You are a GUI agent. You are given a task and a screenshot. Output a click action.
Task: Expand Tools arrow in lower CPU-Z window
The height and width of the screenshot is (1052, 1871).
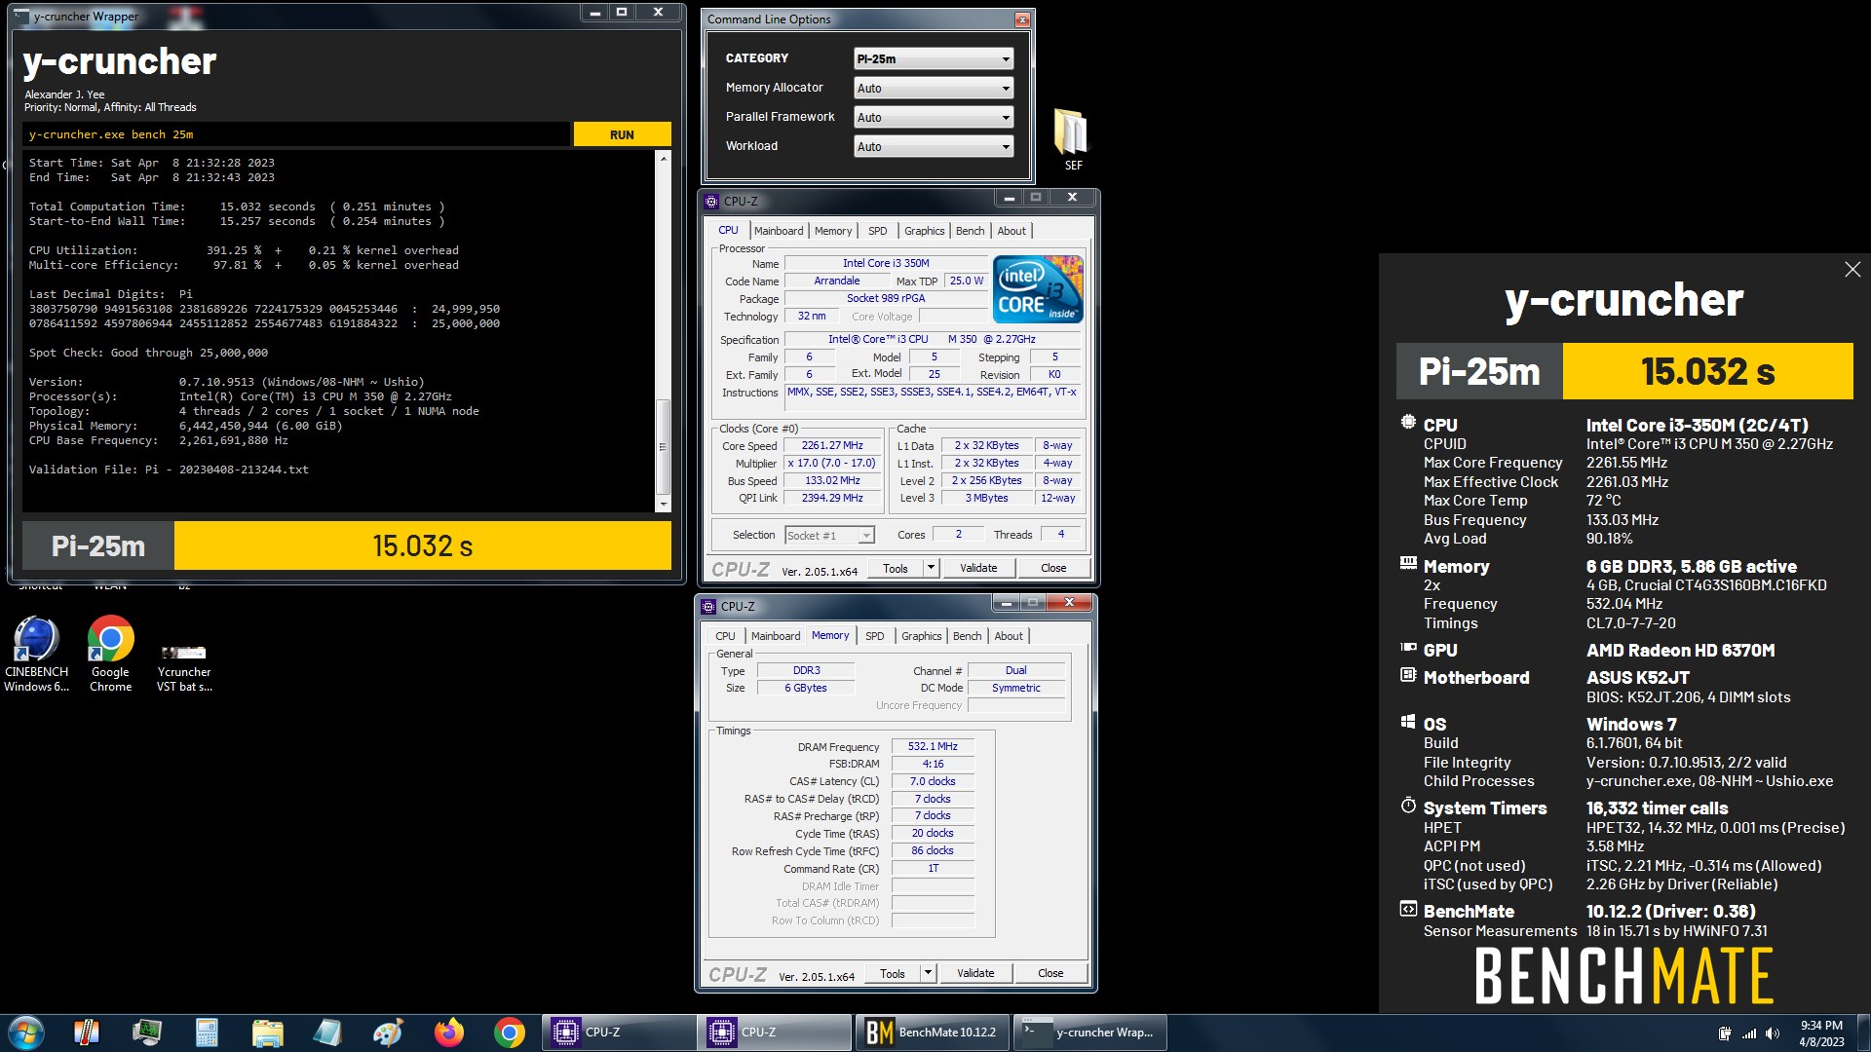click(x=928, y=974)
